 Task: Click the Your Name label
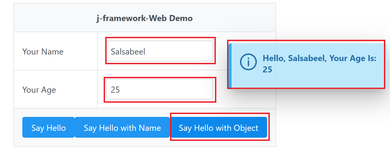coord(43,51)
